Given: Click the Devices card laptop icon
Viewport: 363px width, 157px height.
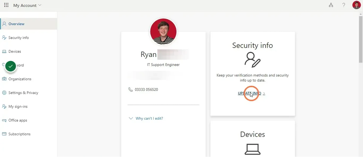Looking at the screenshot, I should click(252, 149).
